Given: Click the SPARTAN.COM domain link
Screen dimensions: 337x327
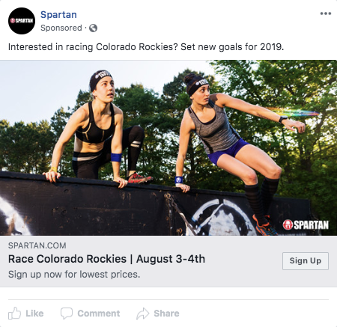Looking at the screenshot, I should click(x=37, y=245).
